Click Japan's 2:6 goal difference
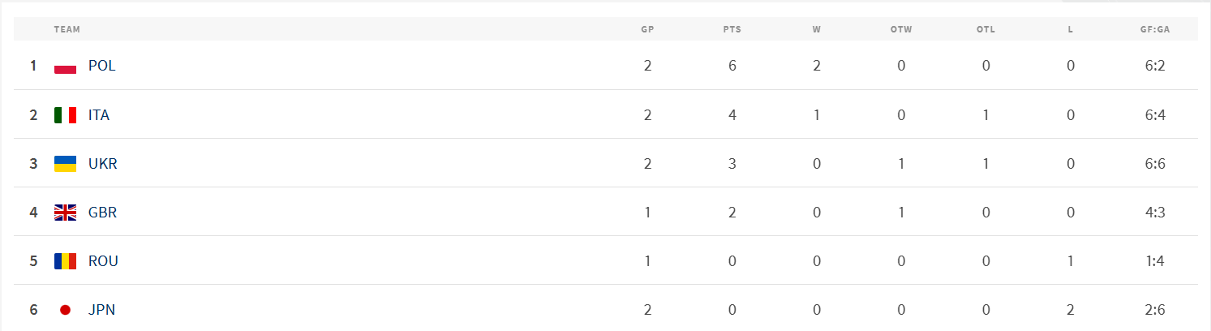1211x331 pixels. pos(1155,309)
